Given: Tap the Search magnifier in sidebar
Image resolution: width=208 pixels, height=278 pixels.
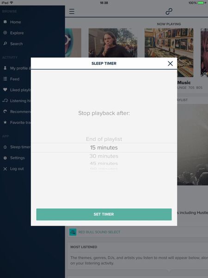Looking at the screenshot, I should [x=5, y=44].
